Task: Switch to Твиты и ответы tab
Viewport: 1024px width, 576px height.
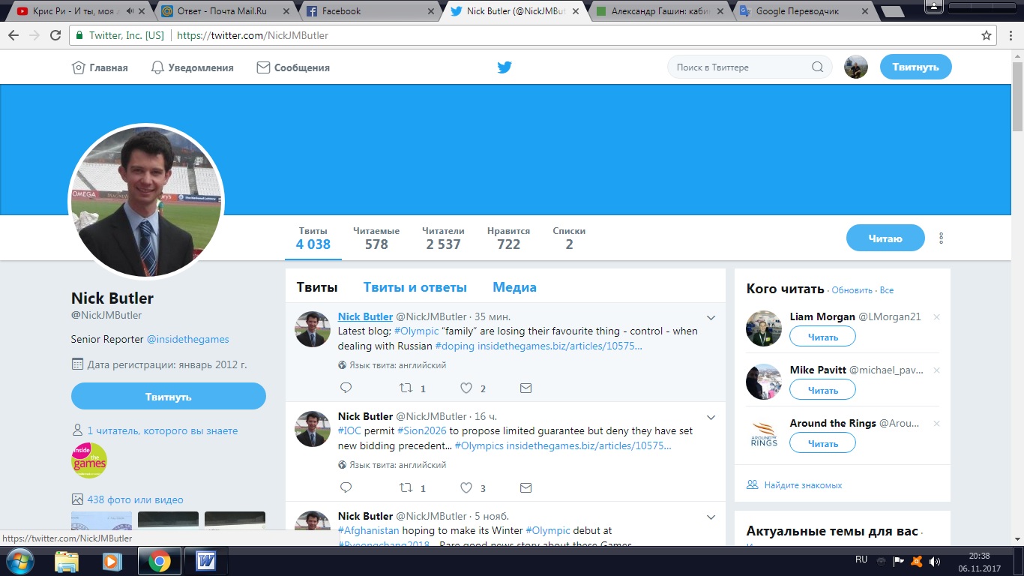Action: 415,287
